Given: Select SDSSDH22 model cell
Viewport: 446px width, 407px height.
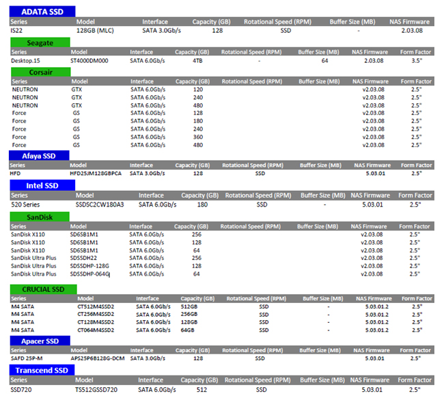Looking at the screenshot, I should pyautogui.click(x=83, y=258).
